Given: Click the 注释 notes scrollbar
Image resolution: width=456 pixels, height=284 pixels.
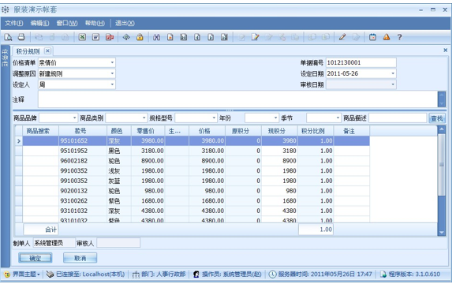Looking at the screenshot, I should [442, 99].
